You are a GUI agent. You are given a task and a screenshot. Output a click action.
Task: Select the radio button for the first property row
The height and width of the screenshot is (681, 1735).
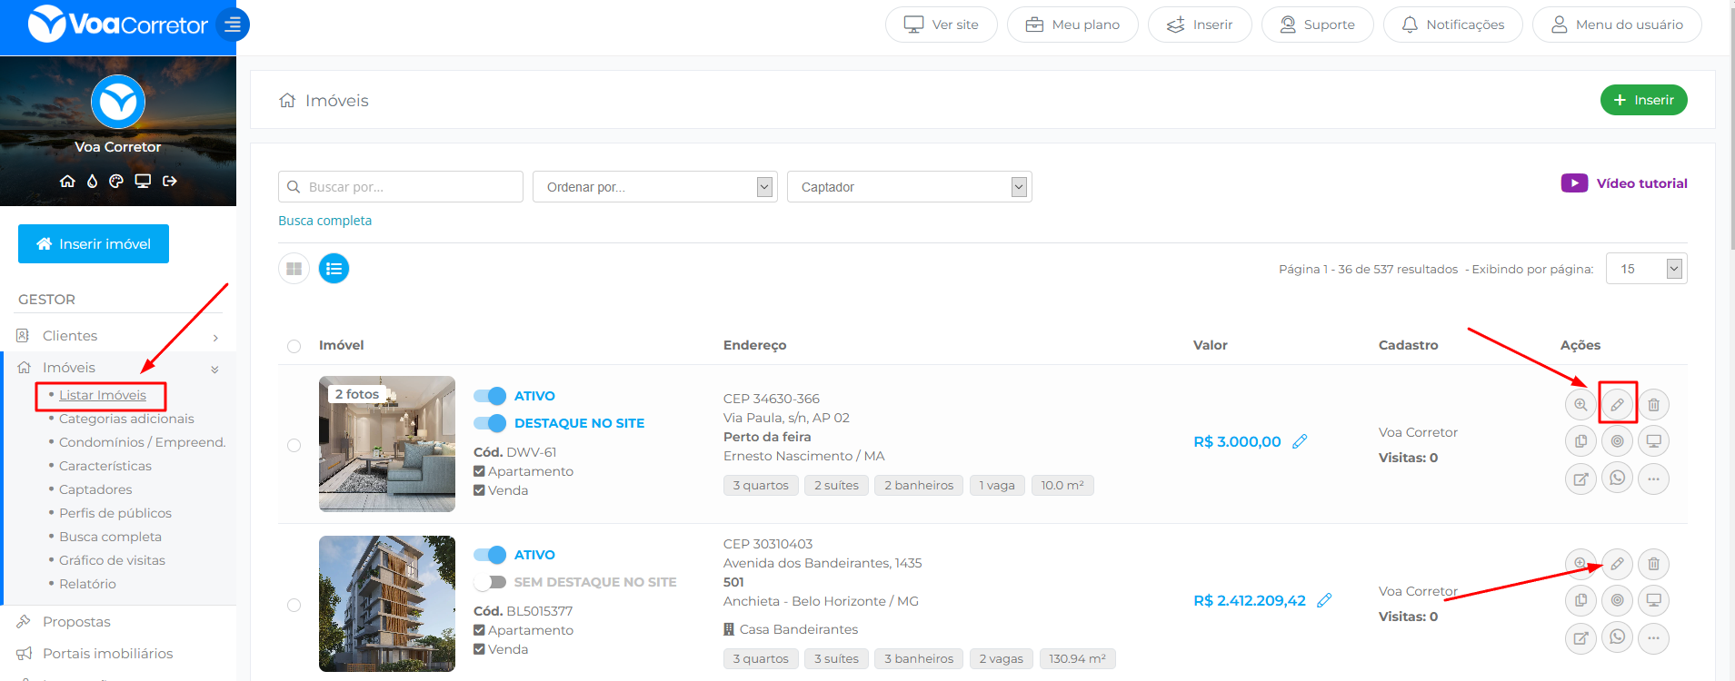coord(294,445)
